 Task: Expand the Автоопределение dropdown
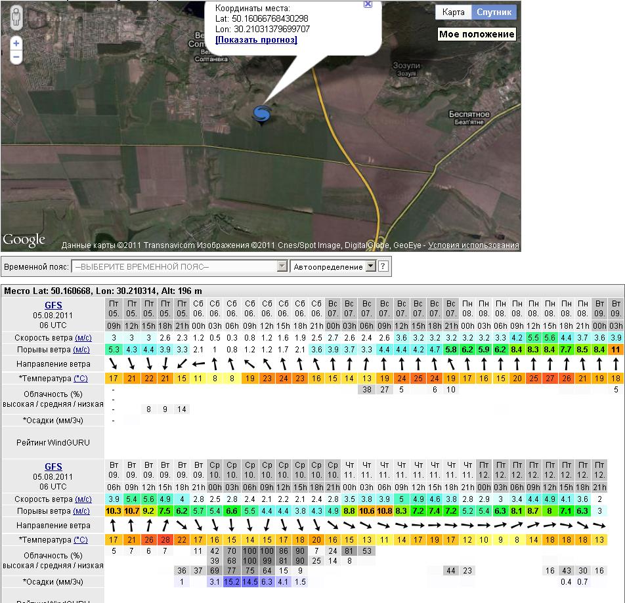(370, 266)
